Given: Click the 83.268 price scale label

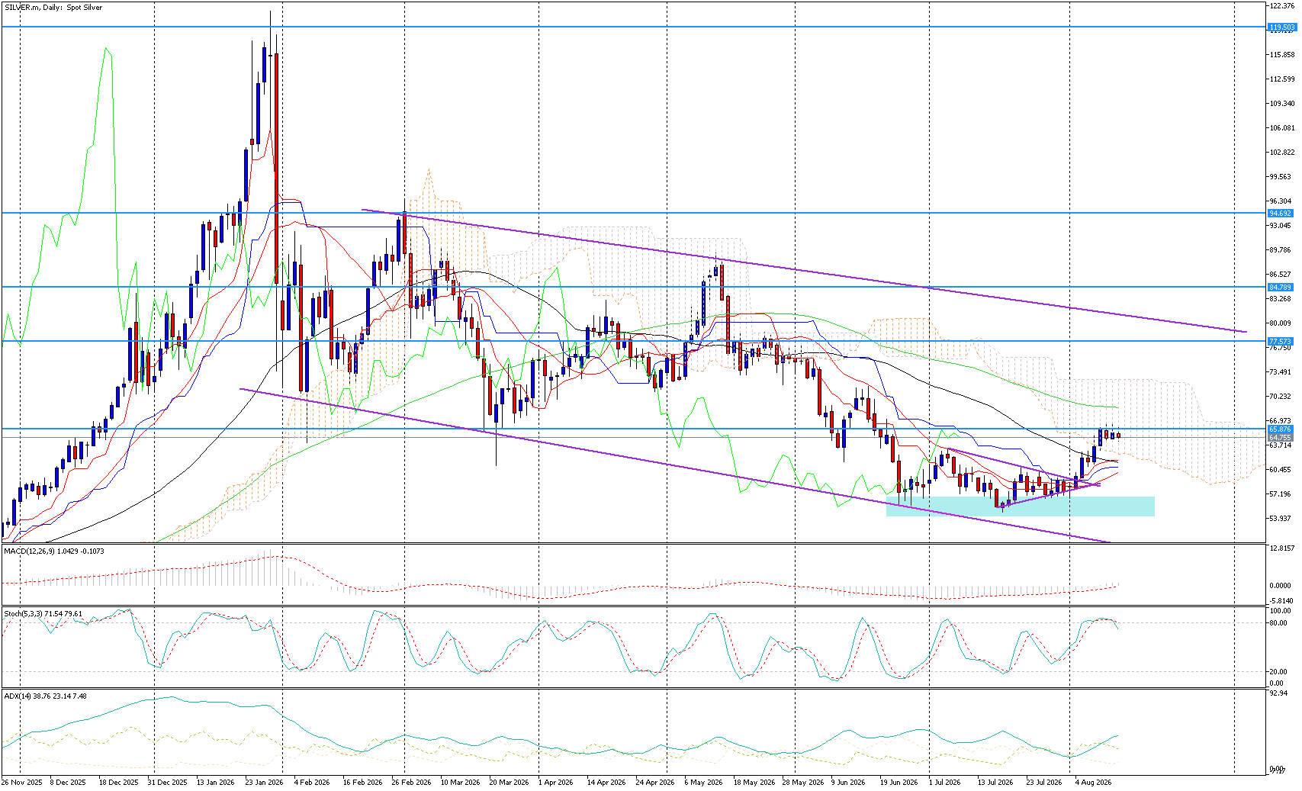Looking at the screenshot, I should [1280, 299].
